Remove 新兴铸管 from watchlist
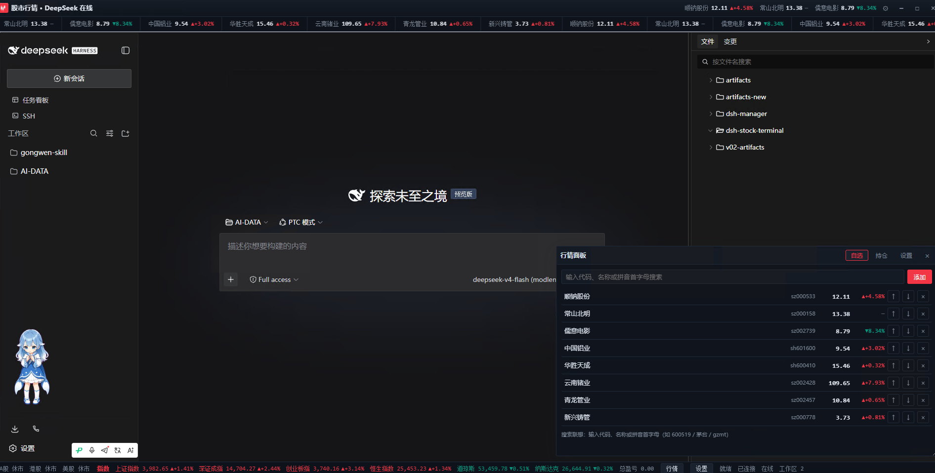The height and width of the screenshot is (473, 935). tap(923, 418)
